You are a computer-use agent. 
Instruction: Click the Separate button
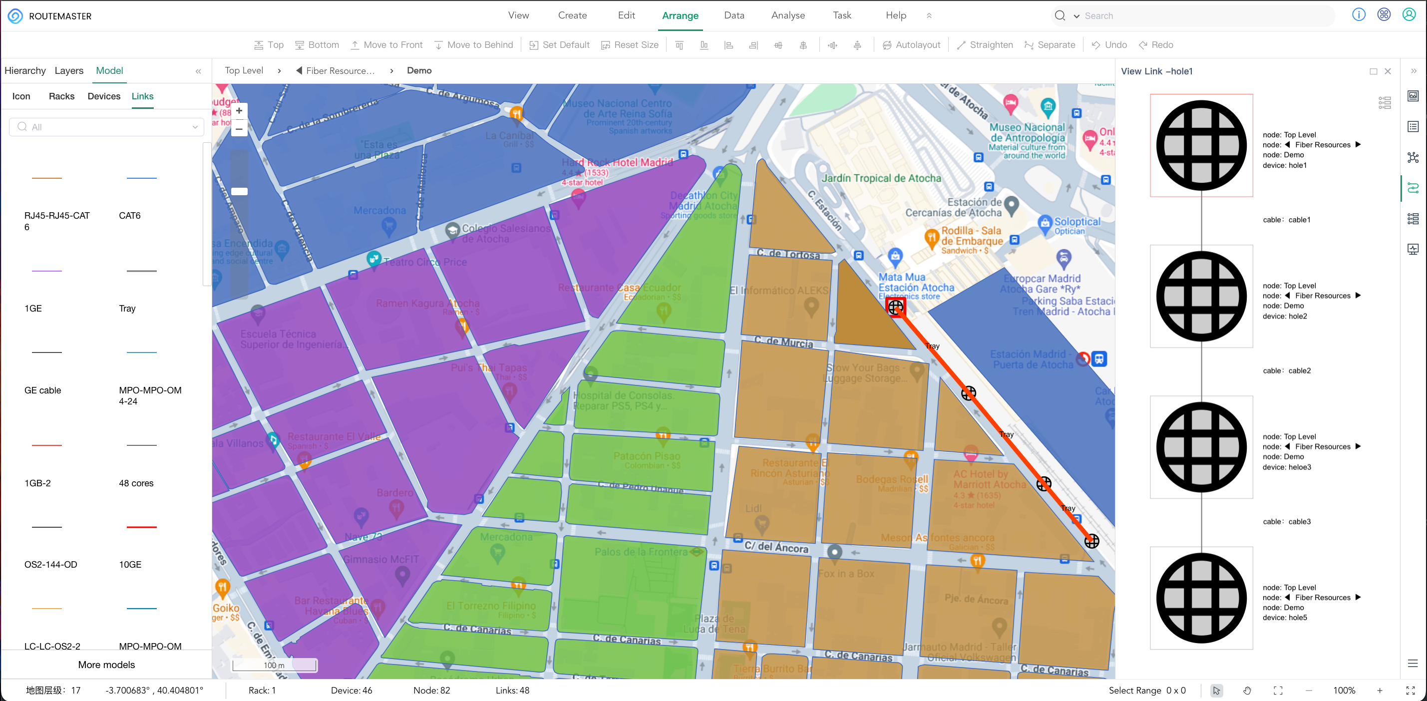[x=1050, y=45]
